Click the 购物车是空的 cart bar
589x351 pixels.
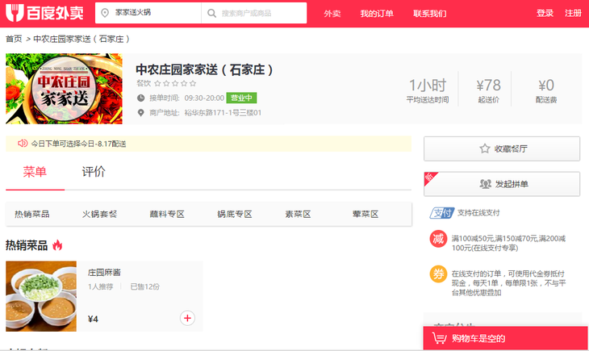tap(505, 338)
